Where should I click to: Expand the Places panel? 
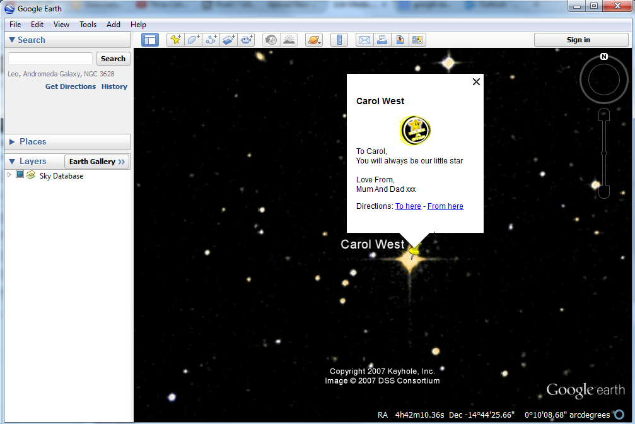pyautogui.click(x=12, y=141)
